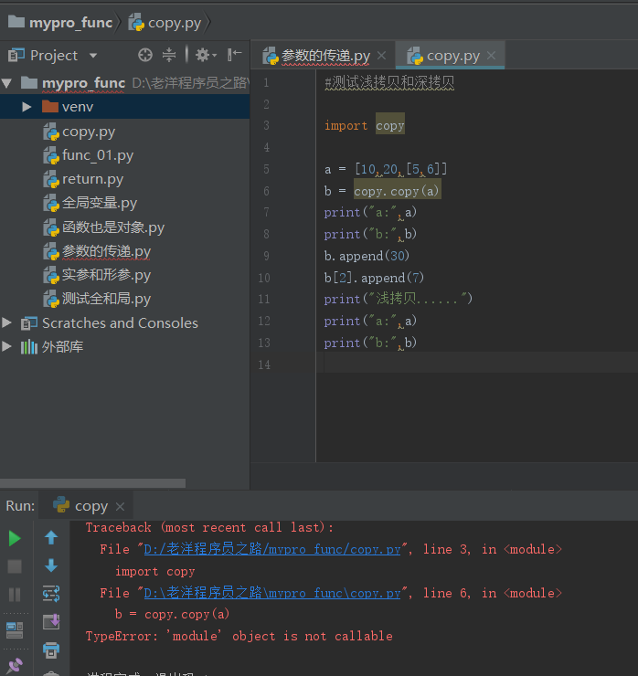Open return.py in project tree
Screen dimensions: 638x676
tap(92, 179)
